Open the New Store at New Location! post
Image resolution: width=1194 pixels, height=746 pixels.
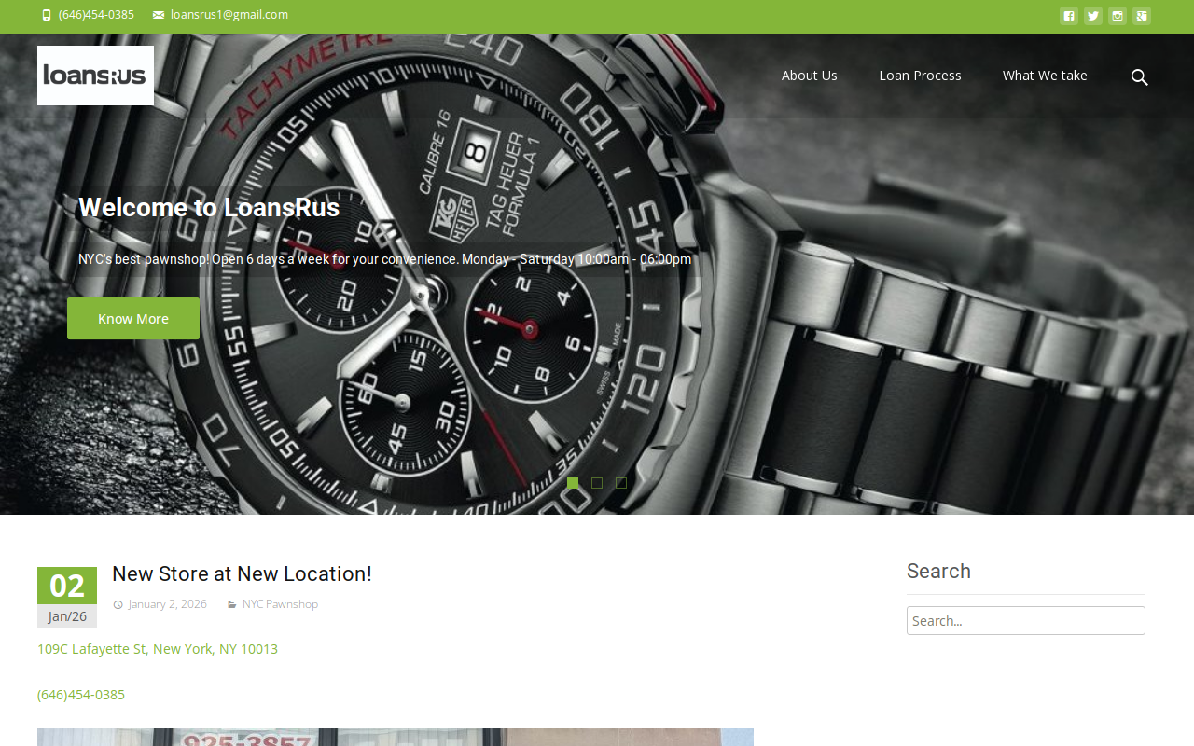[242, 573]
